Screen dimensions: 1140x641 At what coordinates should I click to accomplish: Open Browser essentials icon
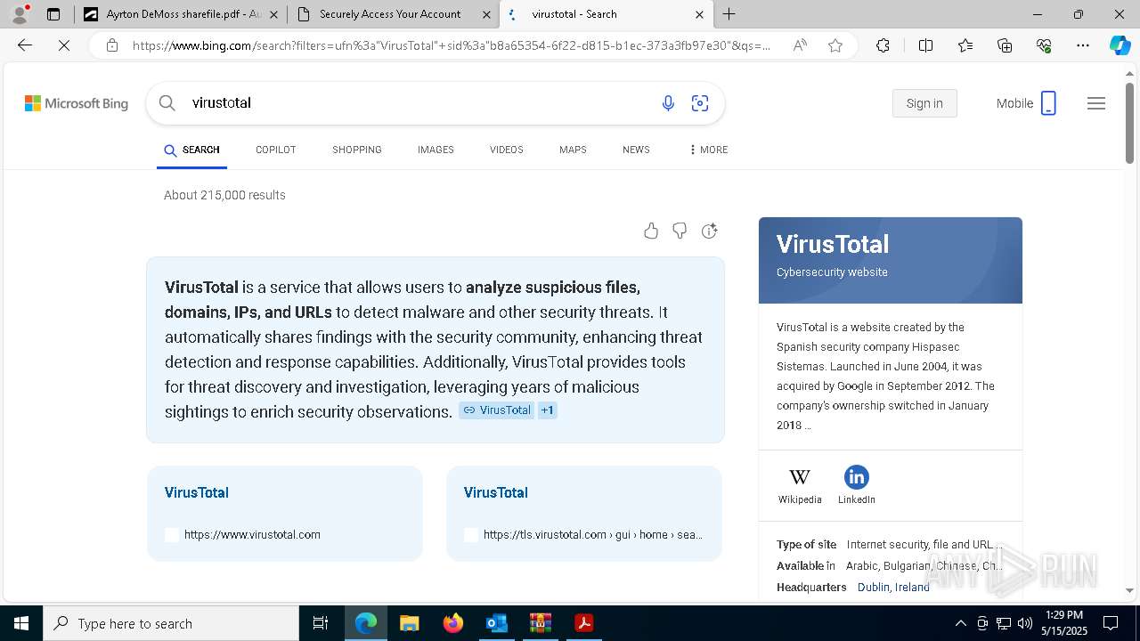[1044, 45]
